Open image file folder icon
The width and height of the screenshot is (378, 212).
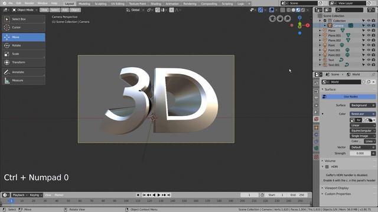click(x=370, y=120)
